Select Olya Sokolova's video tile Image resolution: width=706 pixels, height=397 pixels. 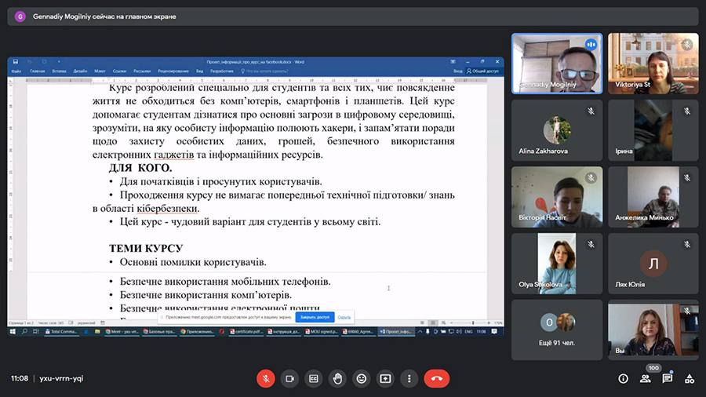tap(557, 264)
